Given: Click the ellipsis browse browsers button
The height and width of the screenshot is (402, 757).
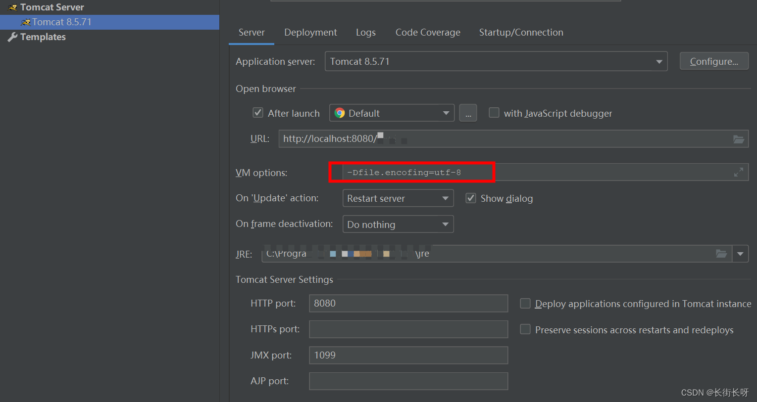Looking at the screenshot, I should click(468, 113).
